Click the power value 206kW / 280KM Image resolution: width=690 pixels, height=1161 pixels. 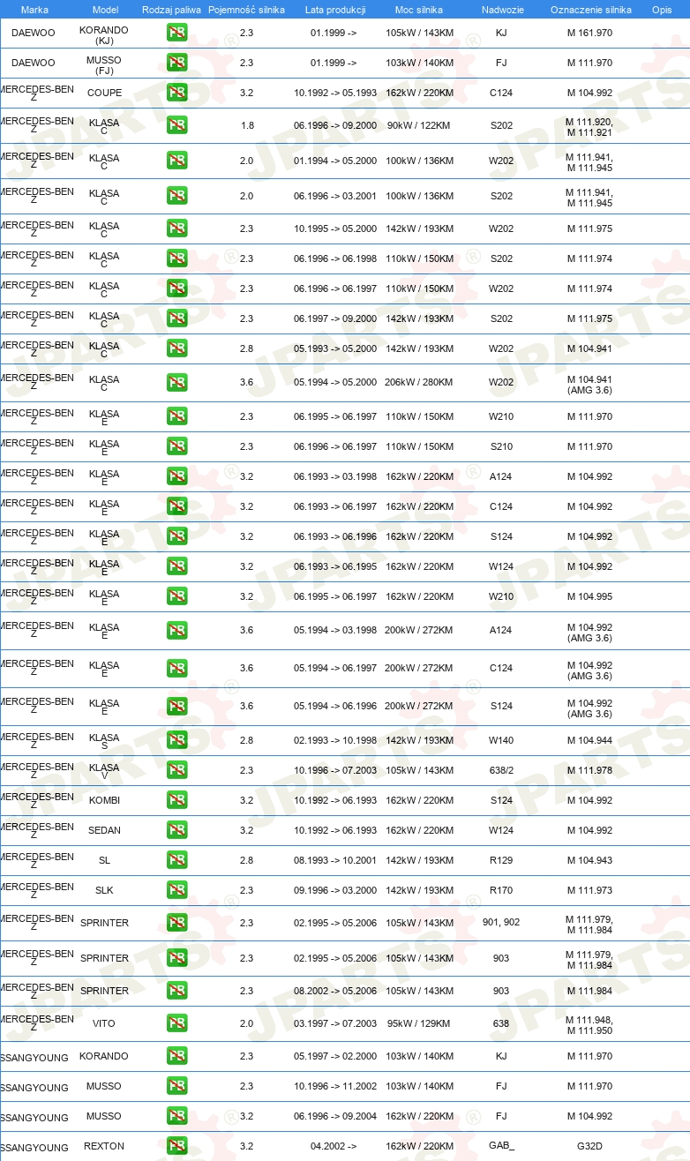pyautogui.click(x=418, y=382)
